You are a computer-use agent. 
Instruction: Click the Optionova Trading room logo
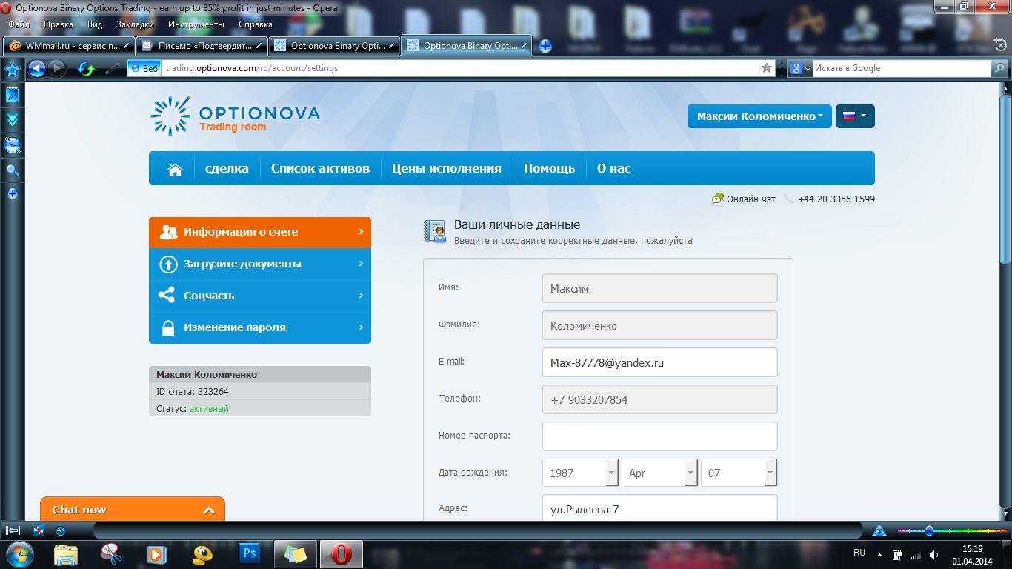(x=235, y=116)
